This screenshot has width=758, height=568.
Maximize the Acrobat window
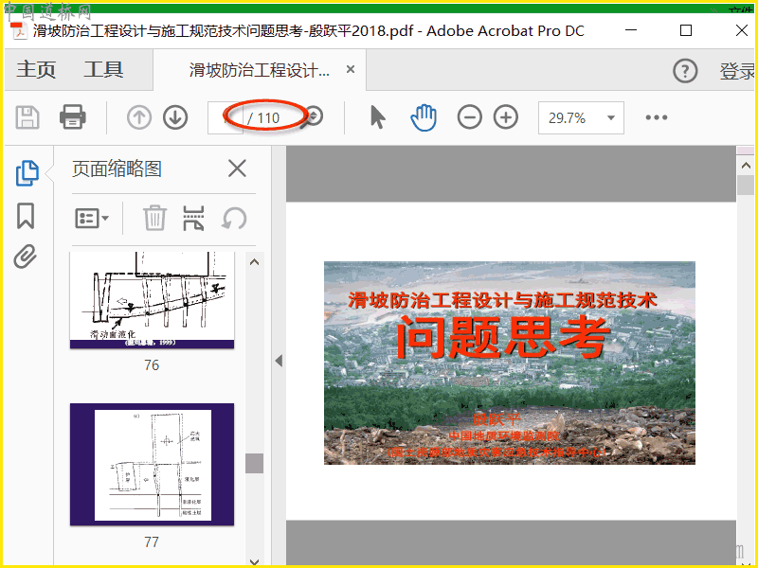tap(685, 30)
